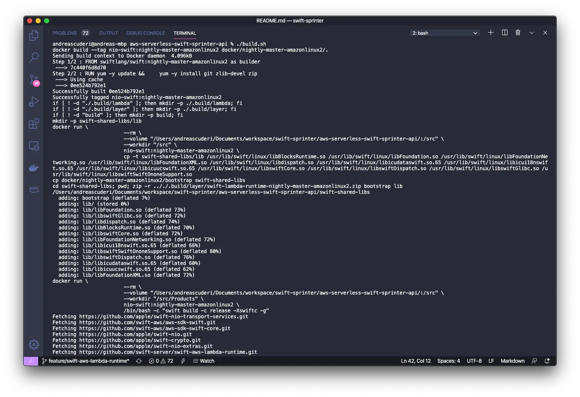Change language mode from Markdown
The image size is (580, 397).
513,361
